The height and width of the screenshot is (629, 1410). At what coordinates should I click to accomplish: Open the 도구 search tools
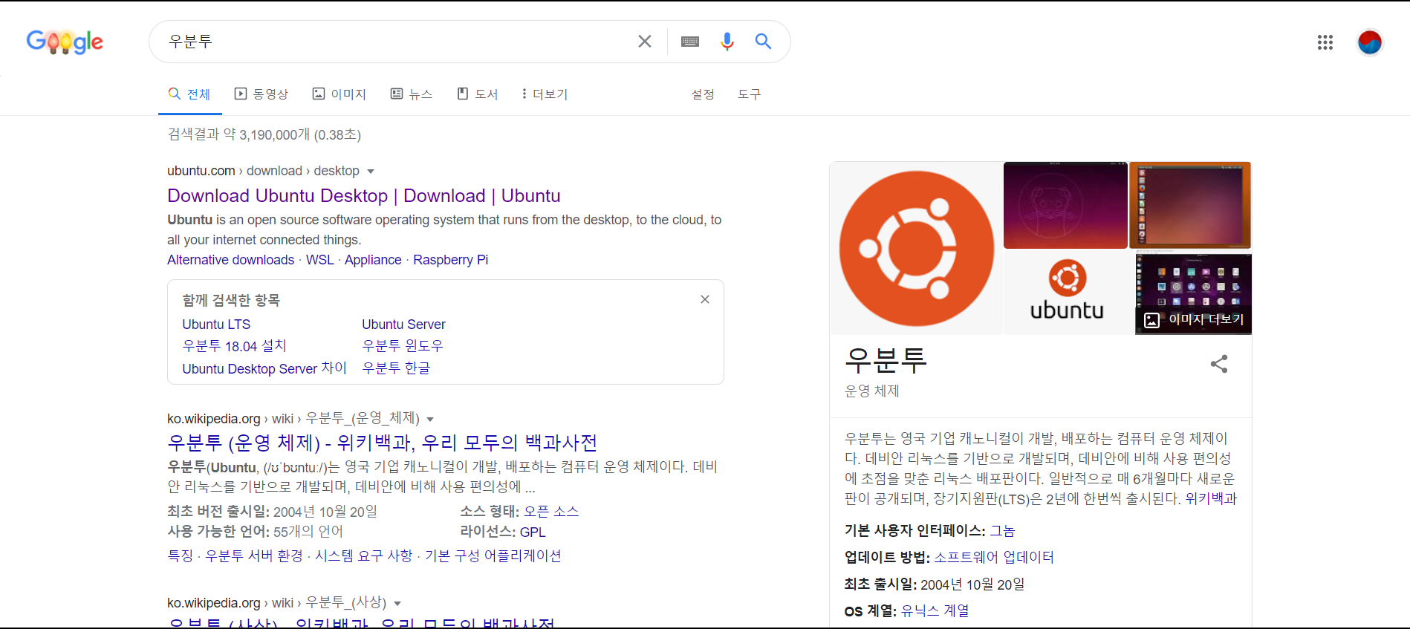coord(749,94)
